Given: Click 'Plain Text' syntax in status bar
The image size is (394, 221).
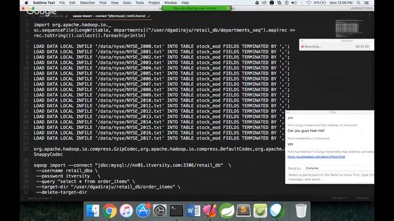Looking at the screenshot, I should [x=363, y=198].
